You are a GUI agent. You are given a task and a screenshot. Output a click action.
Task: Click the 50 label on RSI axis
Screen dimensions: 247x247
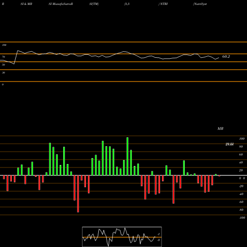3,65
